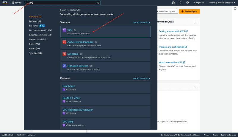Clear the search box with the X
This screenshot has width=238, height=137.
[x=98, y=3]
